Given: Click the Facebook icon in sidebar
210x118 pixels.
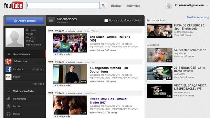Looking at the screenshot, I should click(x=8, y=69).
